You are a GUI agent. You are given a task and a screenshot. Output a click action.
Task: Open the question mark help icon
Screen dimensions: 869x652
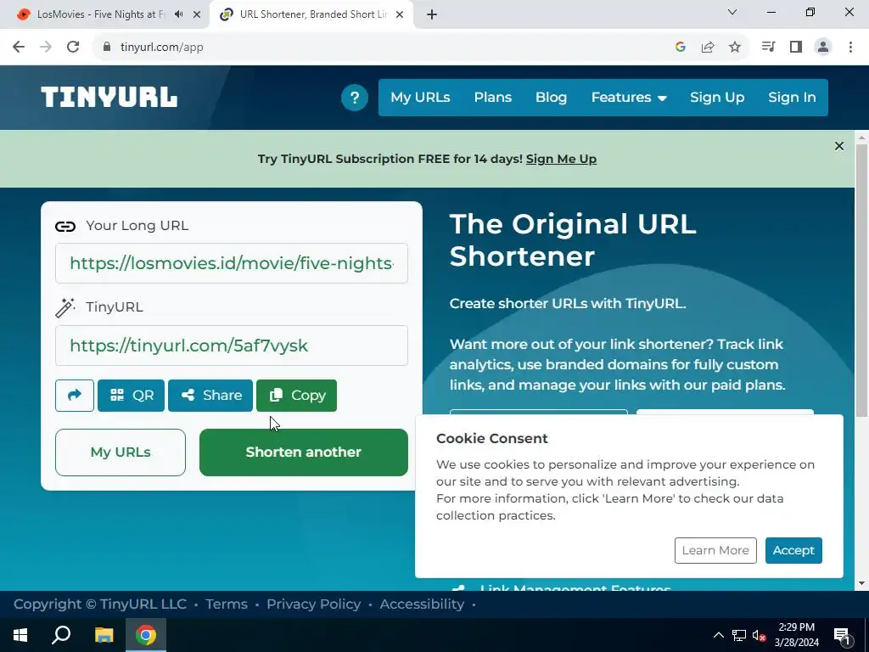coord(354,98)
